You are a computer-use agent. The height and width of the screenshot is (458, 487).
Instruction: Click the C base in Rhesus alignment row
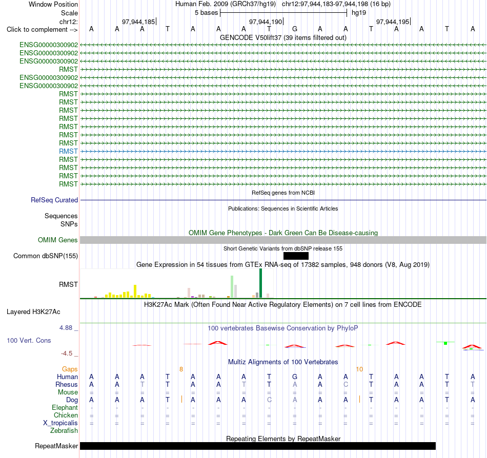pos(346,385)
